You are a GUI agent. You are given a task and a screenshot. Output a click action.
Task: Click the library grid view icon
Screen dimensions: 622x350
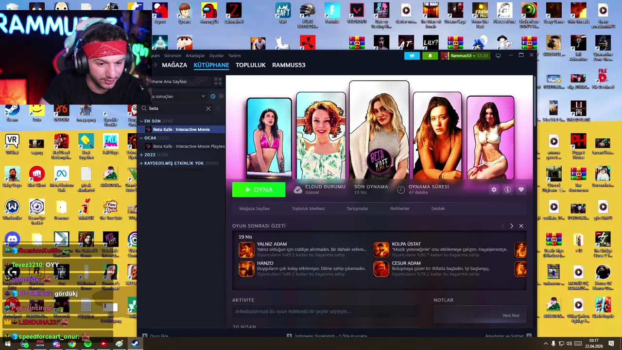click(218, 81)
